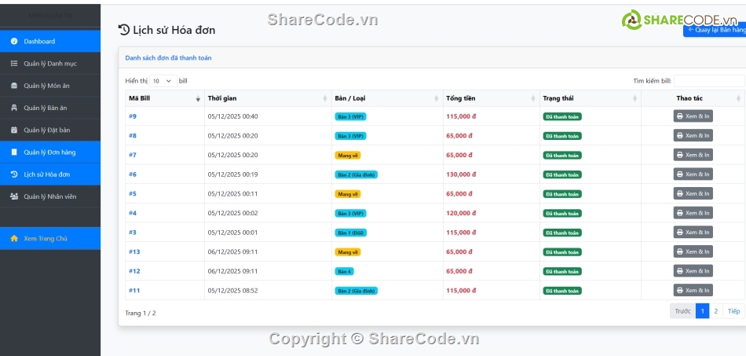Click Xem & In for bill #12
Screen dimensions: 746x356
pos(693,271)
